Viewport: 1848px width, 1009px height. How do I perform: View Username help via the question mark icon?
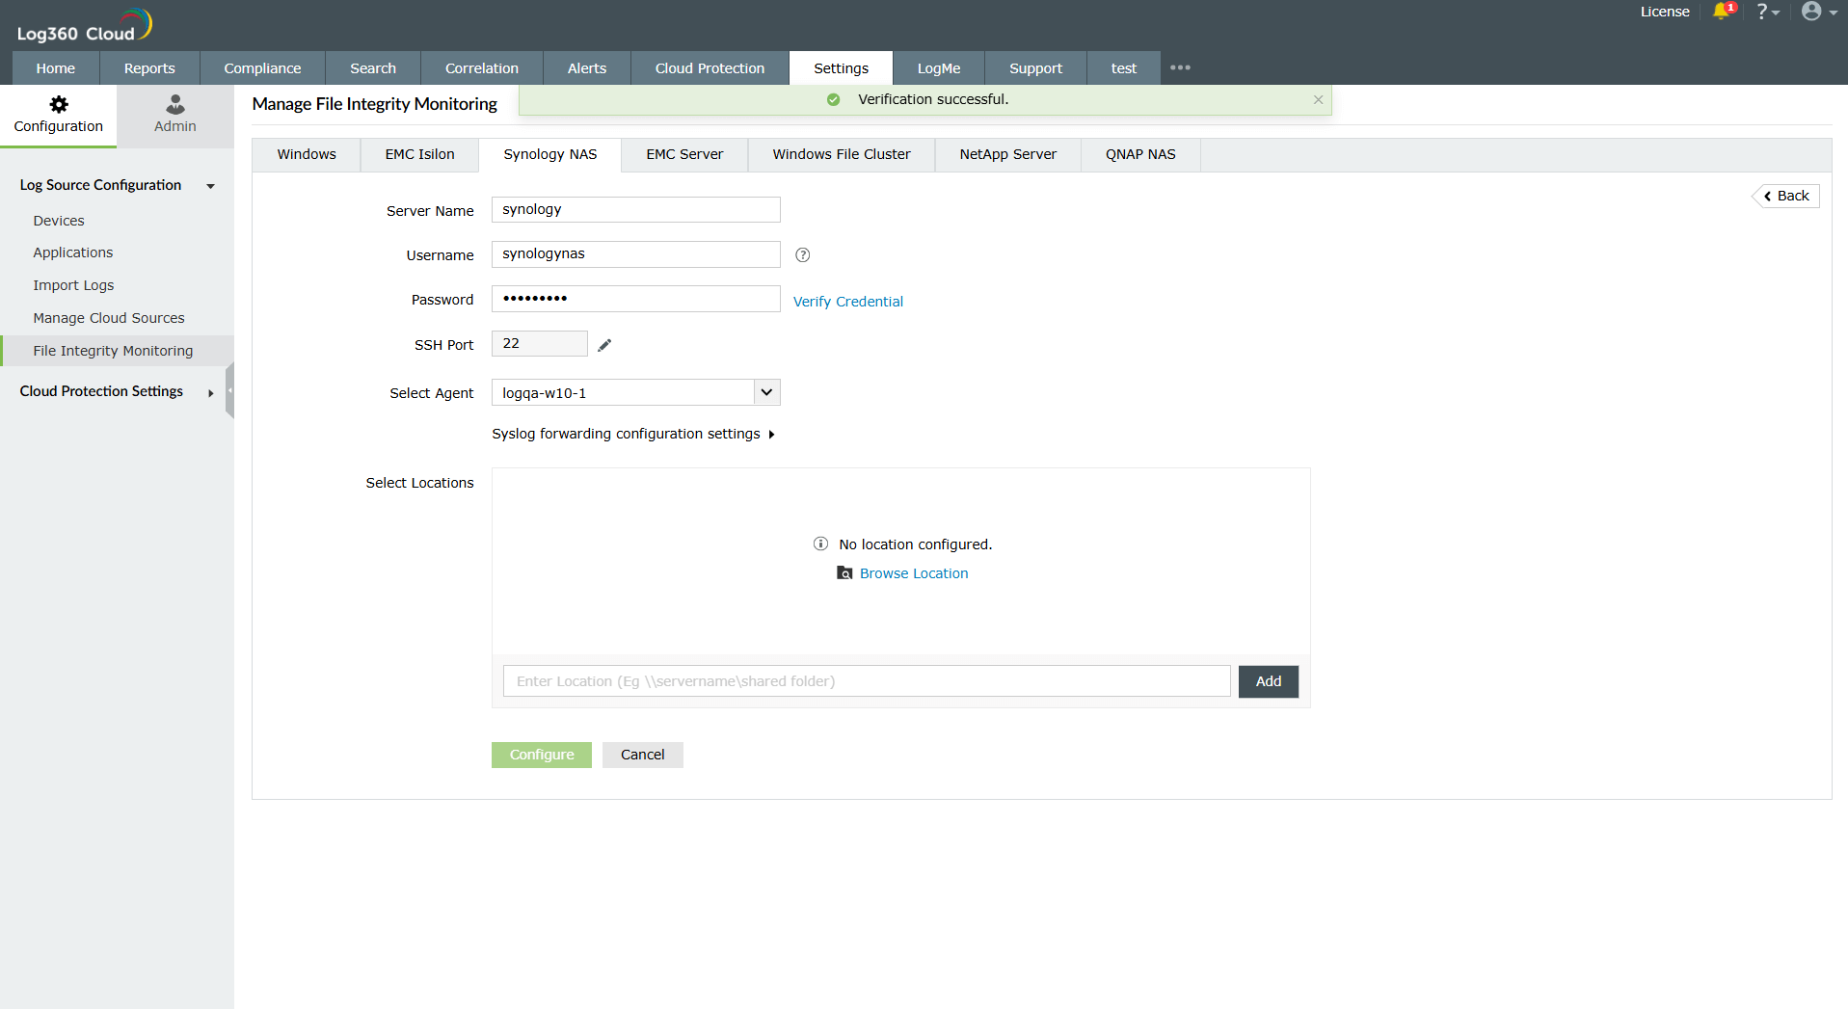point(802,254)
